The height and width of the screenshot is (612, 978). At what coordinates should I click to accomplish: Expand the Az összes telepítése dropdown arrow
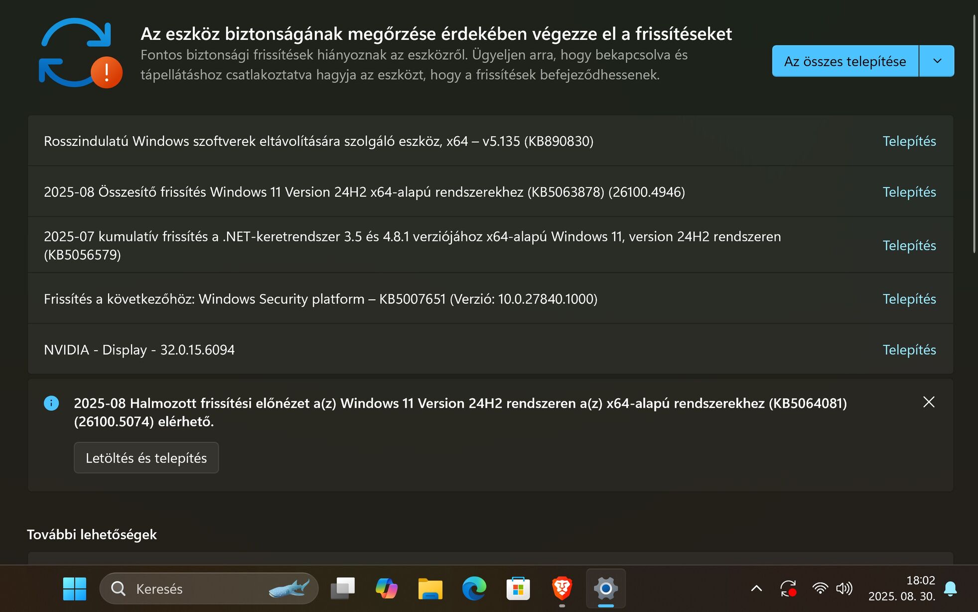937,61
